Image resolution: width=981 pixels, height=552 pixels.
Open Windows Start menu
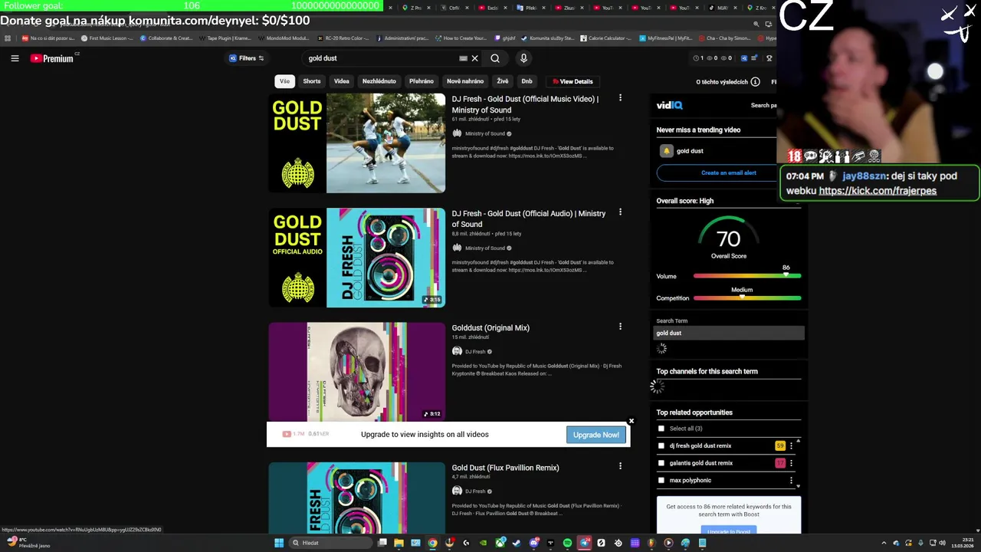tap(279, 543)
